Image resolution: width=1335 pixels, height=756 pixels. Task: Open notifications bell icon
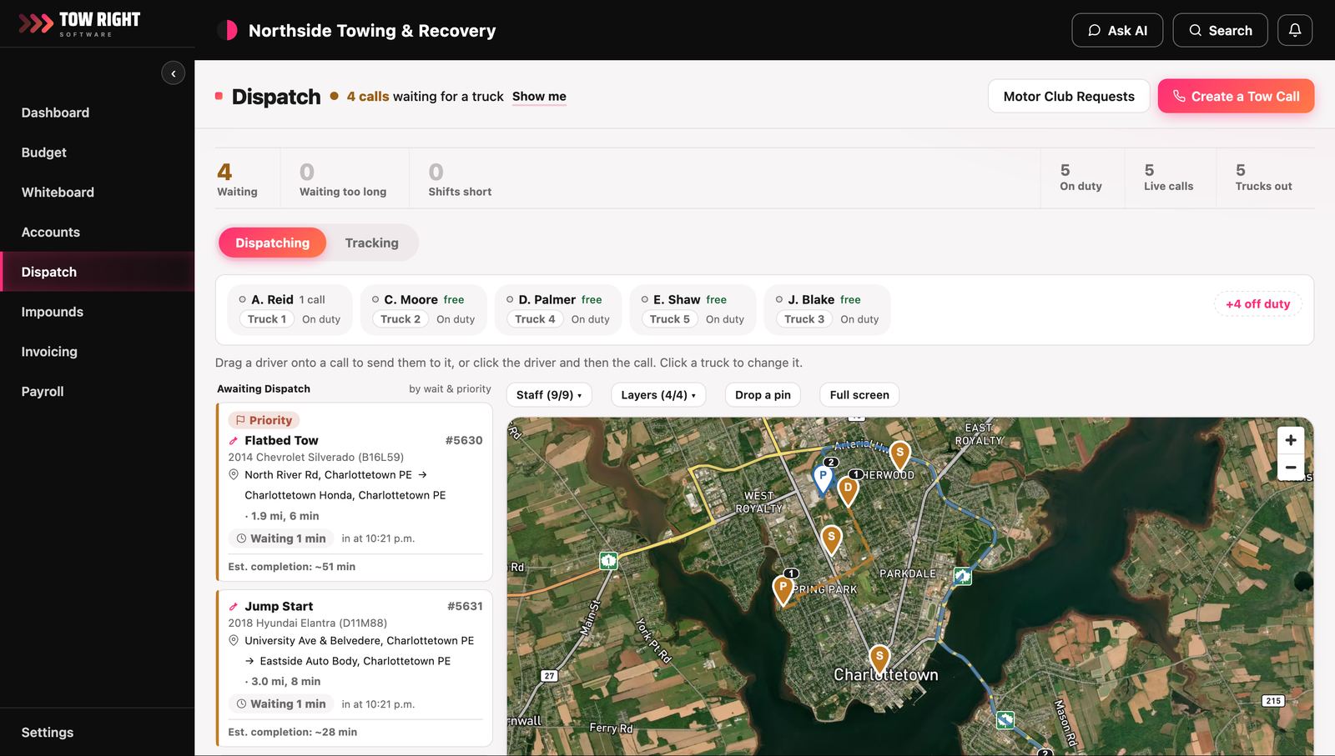(1295, 30)
